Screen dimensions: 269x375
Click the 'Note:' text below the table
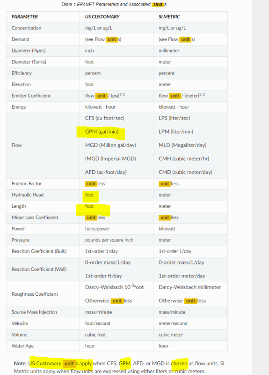click(x=20, y=363)
